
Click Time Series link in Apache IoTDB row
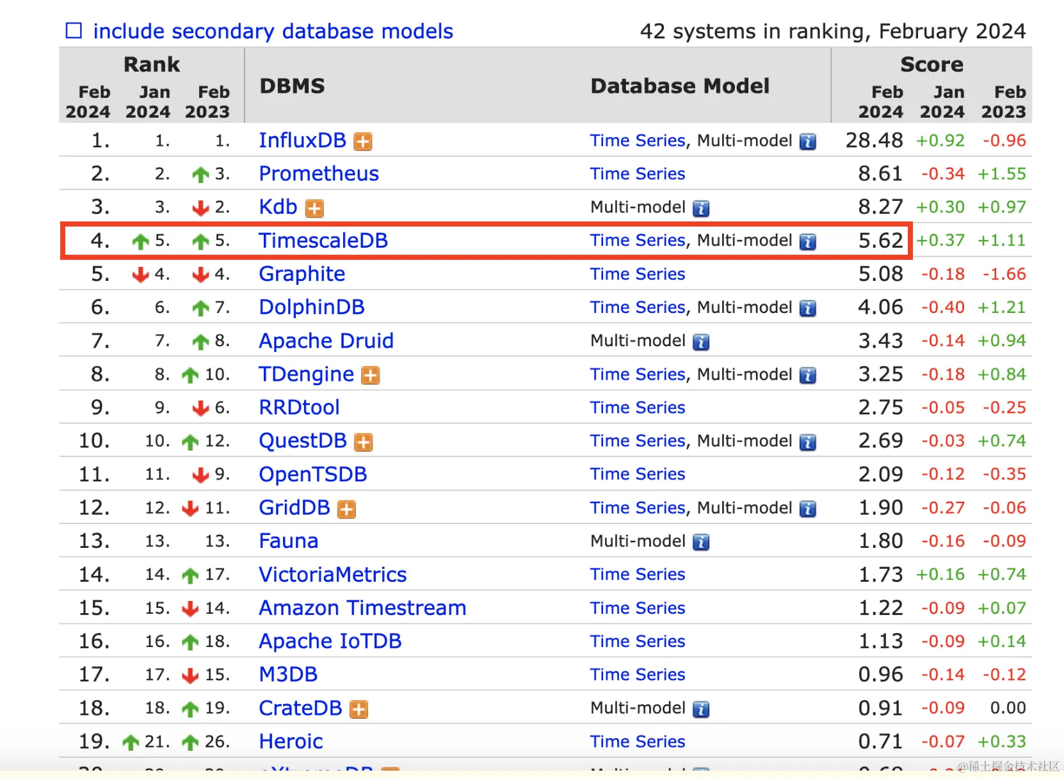(638, 641)
